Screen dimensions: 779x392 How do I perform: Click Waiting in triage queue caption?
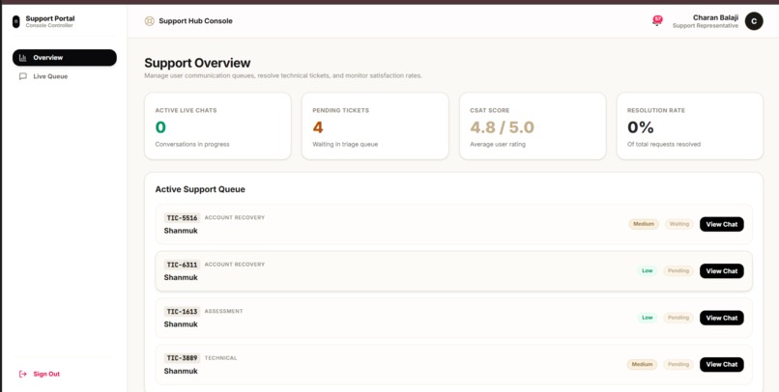[345, 145]
